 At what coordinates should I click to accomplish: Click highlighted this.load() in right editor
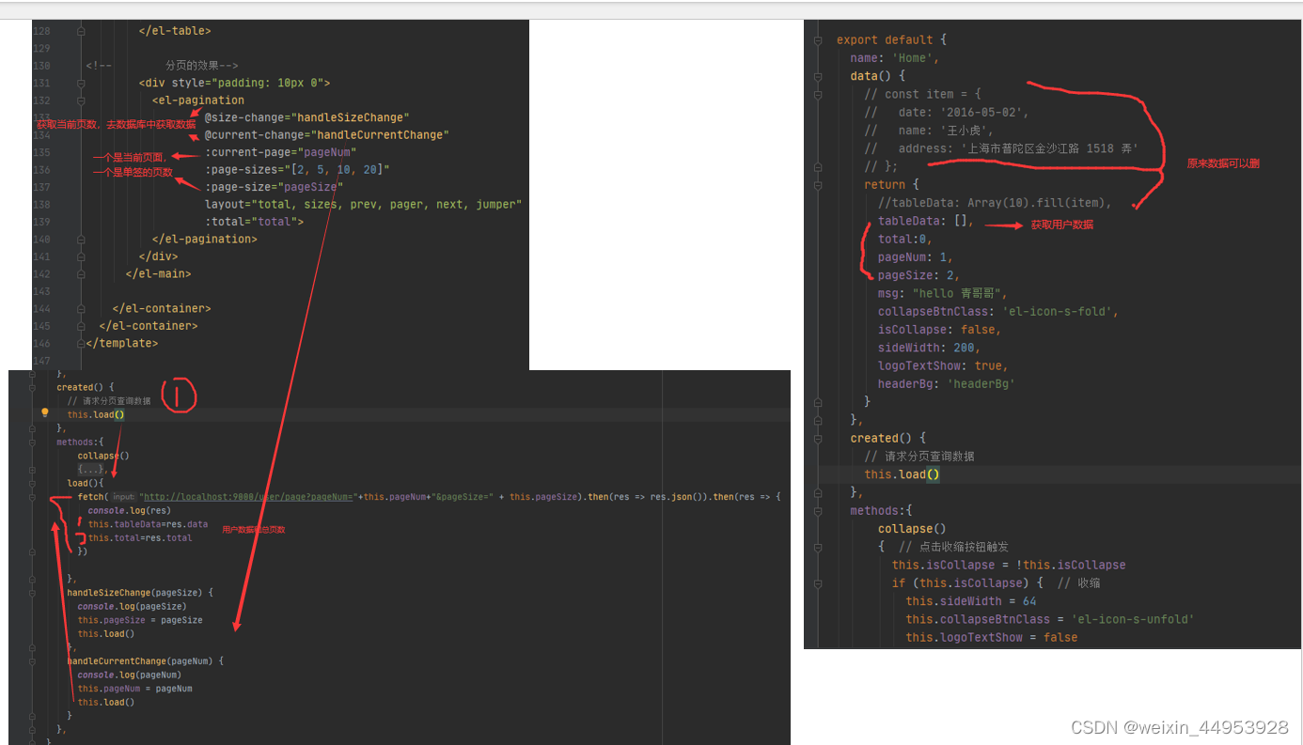(x=902, y=474)
